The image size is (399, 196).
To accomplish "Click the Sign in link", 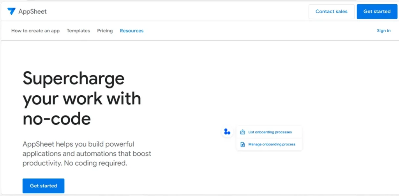I will pos(384,31).
